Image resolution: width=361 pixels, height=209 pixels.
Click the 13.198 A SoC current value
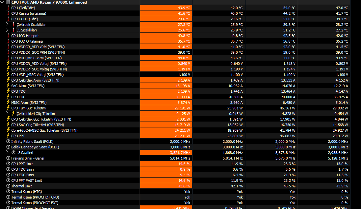point(166,86)
